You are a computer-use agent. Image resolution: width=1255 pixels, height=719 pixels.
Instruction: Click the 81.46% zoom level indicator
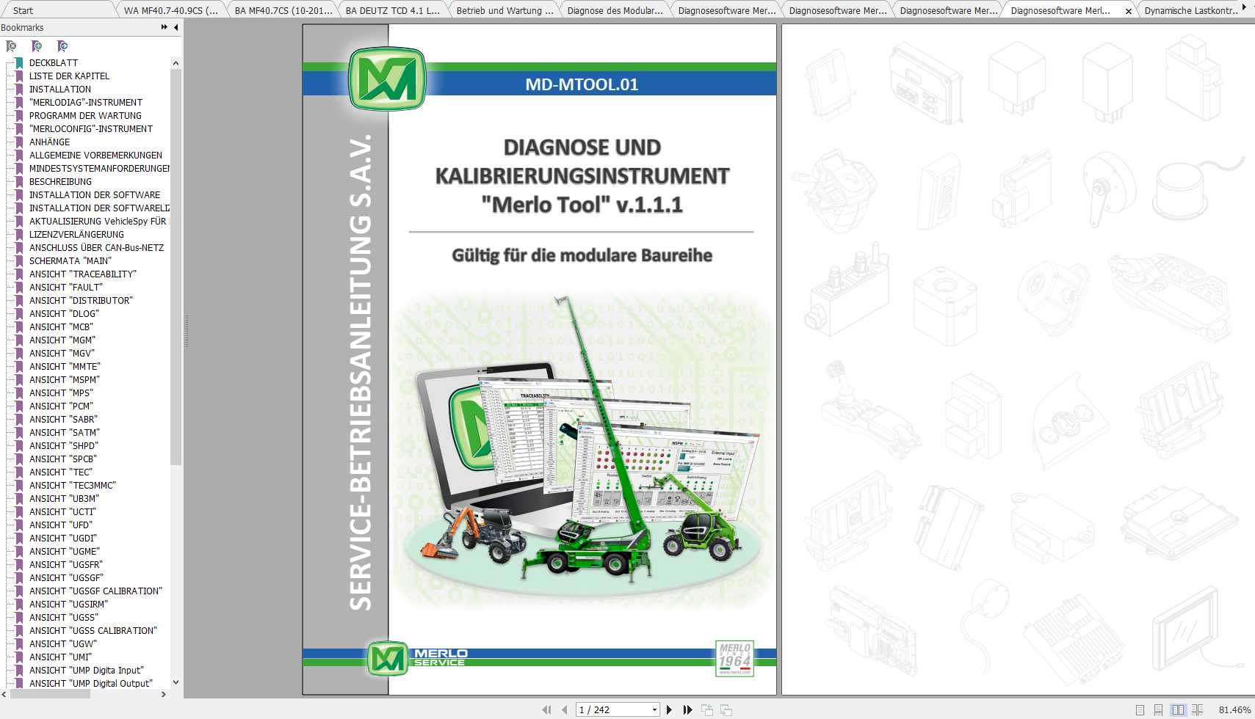tap(1234, 709)
